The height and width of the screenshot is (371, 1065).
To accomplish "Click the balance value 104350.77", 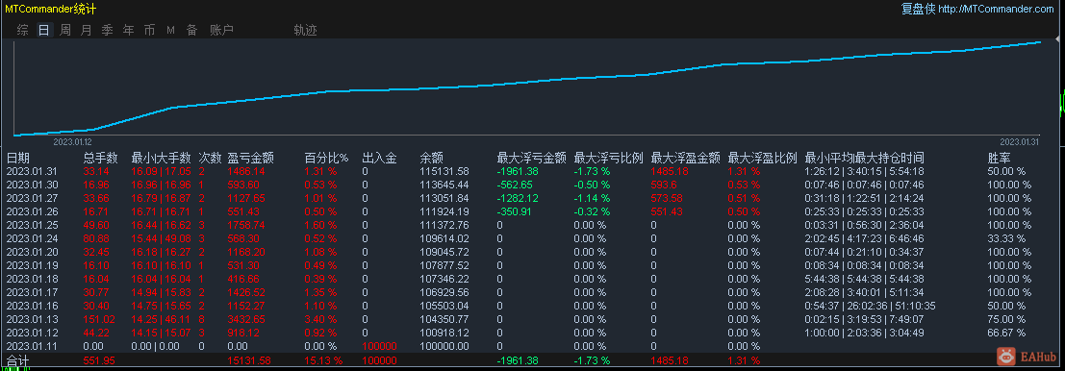I will click(444, 319).
